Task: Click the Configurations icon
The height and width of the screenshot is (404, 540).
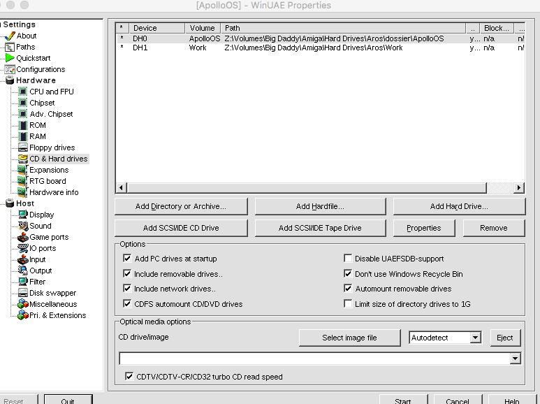Action: (10, 69)
